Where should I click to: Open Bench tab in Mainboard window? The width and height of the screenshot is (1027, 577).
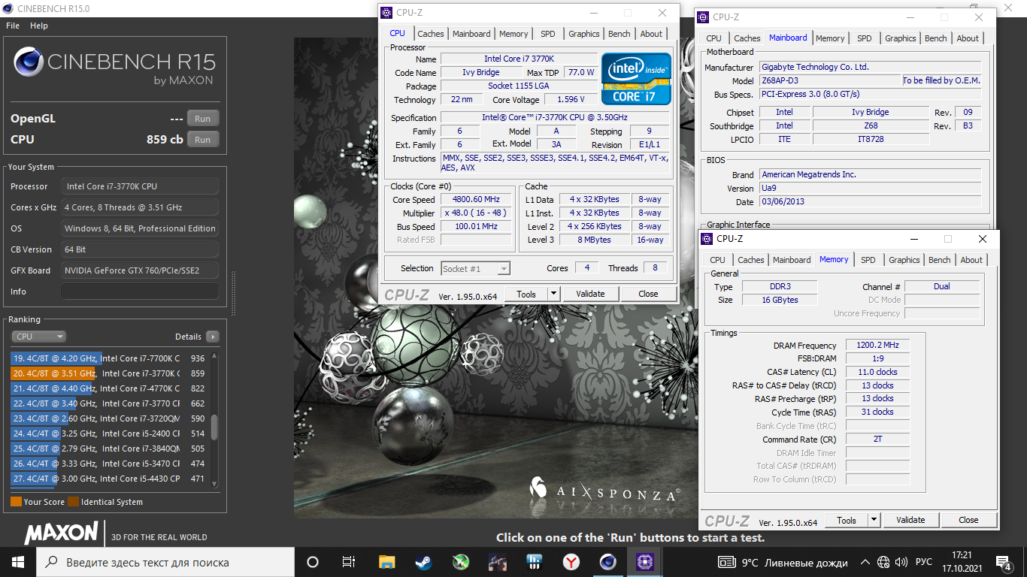pos(936,38)
